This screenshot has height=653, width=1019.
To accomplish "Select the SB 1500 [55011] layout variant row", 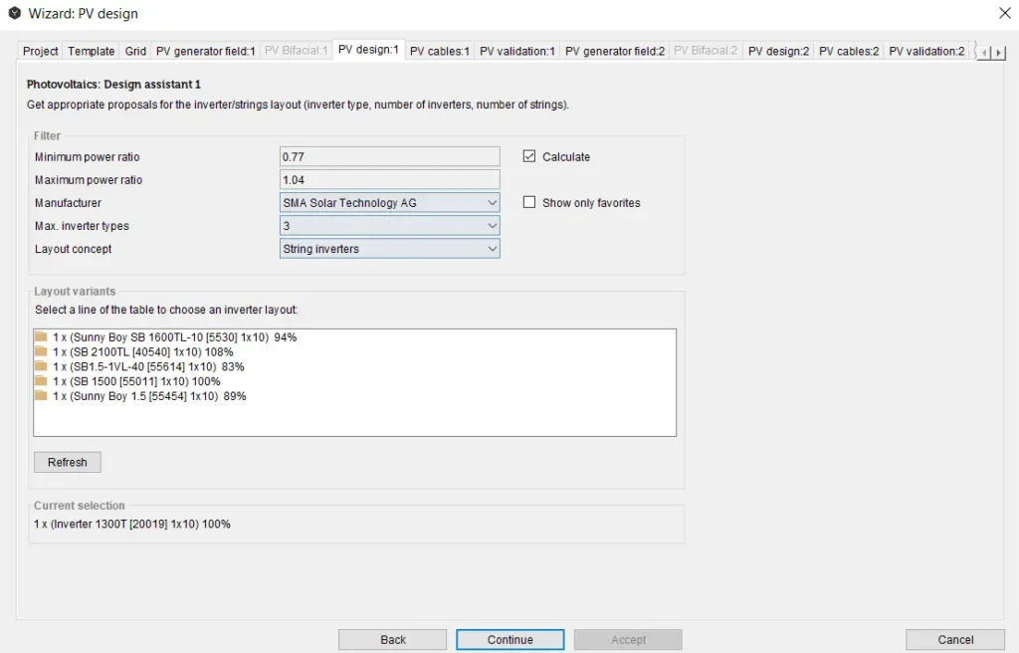I will point(137,381).
